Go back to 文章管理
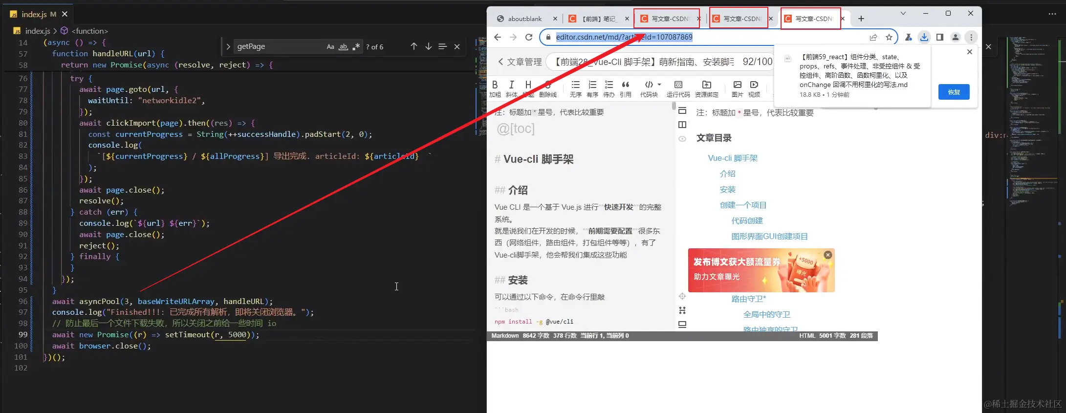The width and height of the screenshot is (1066, 413). click(x=520, y=62)
